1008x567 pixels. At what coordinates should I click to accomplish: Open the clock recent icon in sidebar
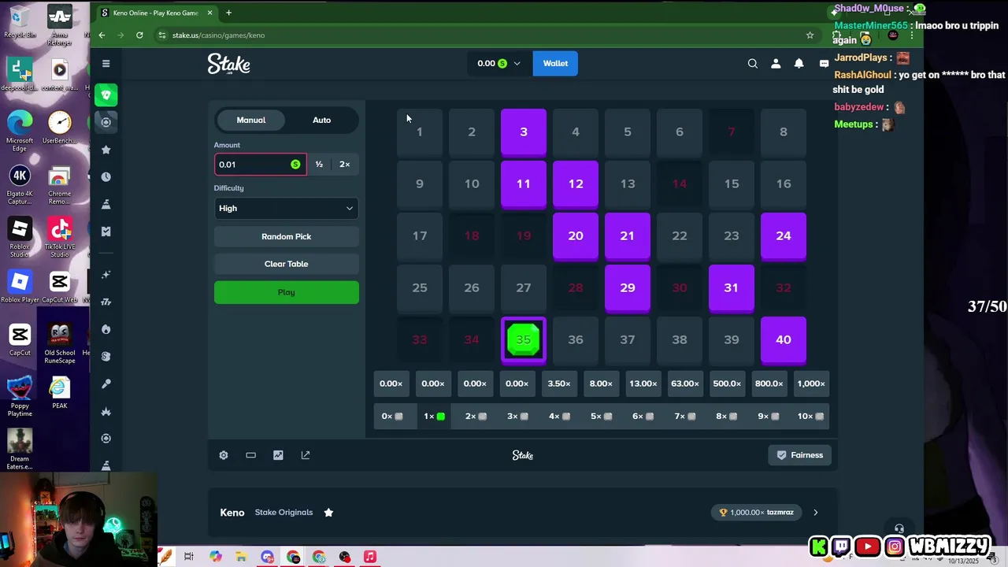coord(106,177)
